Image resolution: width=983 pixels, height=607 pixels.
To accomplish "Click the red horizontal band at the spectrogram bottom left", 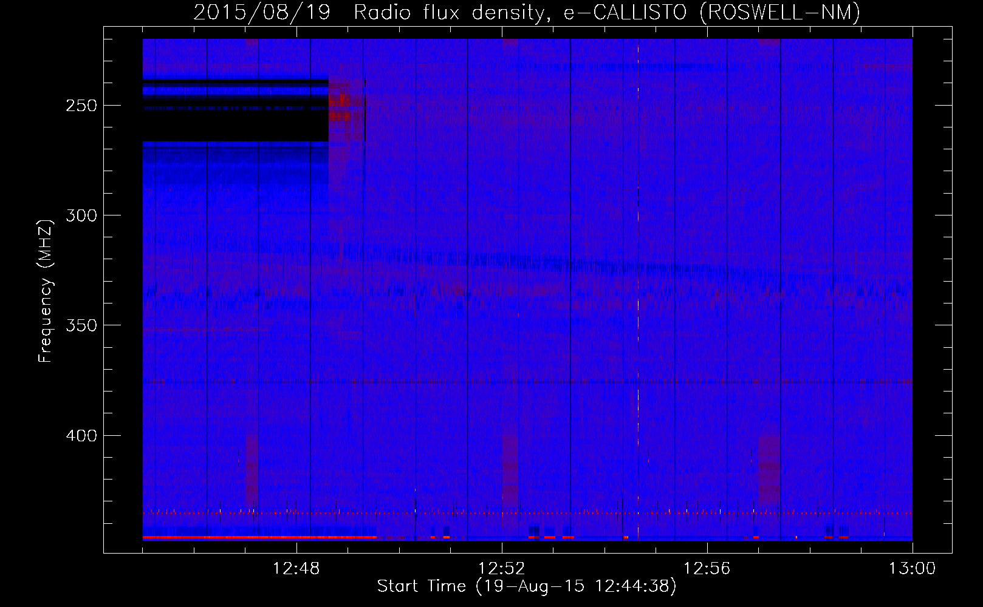I will [x=259, y=538].
